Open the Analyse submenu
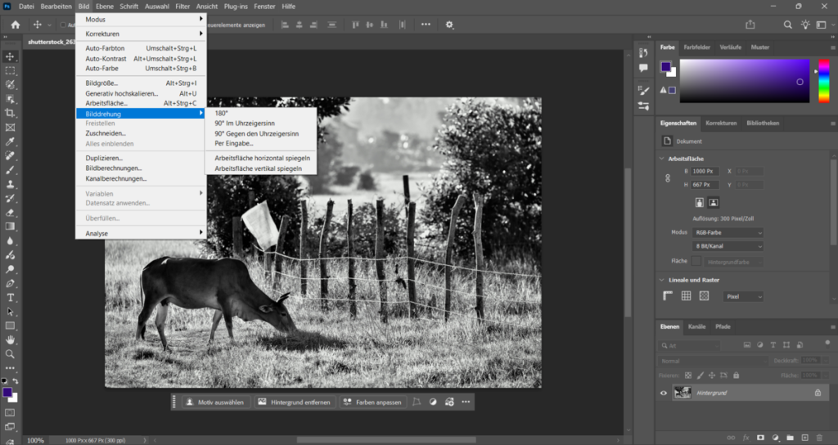Image resolution: width=838 pixels, height=445 pixels. point(141,233)
